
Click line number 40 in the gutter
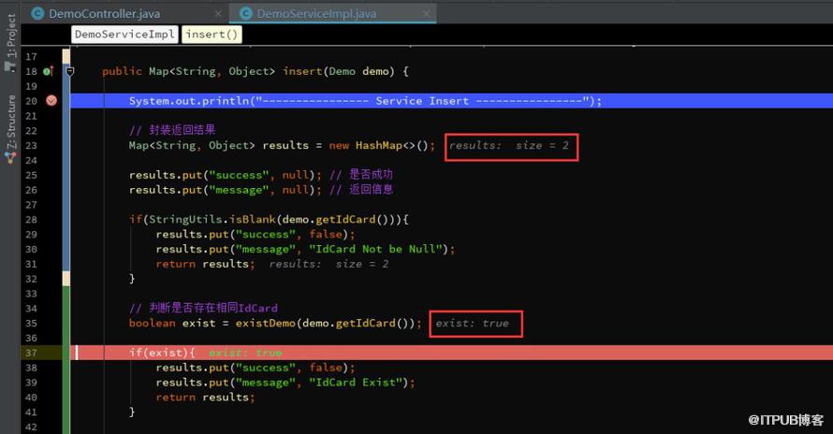point(31,398)
